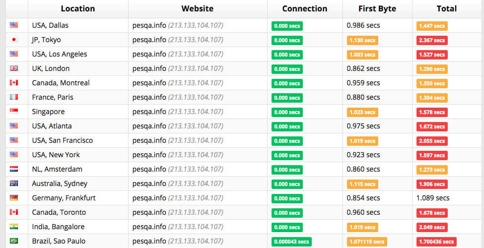
Task: Click the 1.071119 secs first byte badge
Action: point(367,242)
